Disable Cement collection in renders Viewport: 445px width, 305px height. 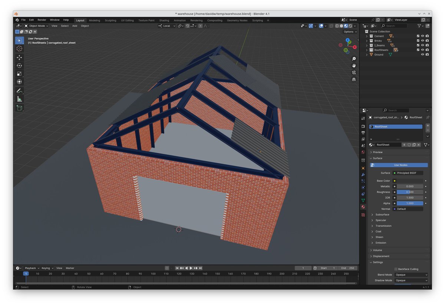(x=427, y=36)
